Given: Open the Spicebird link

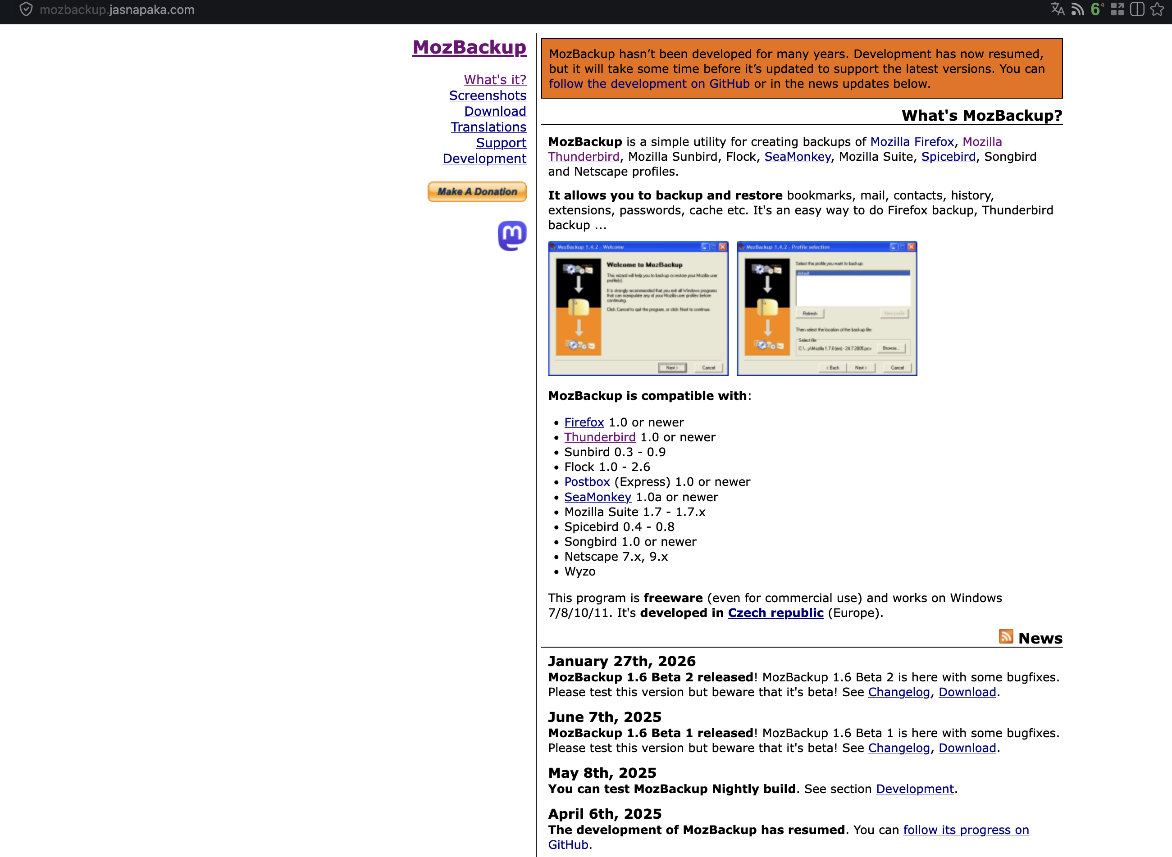Looking at the screenshot, I should (x=949, y=157).
